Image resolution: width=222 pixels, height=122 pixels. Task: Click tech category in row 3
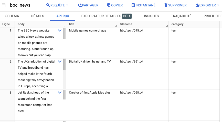(174, 93)
